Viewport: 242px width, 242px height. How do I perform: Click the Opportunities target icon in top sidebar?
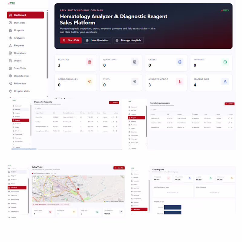click(x=10, y=76)
